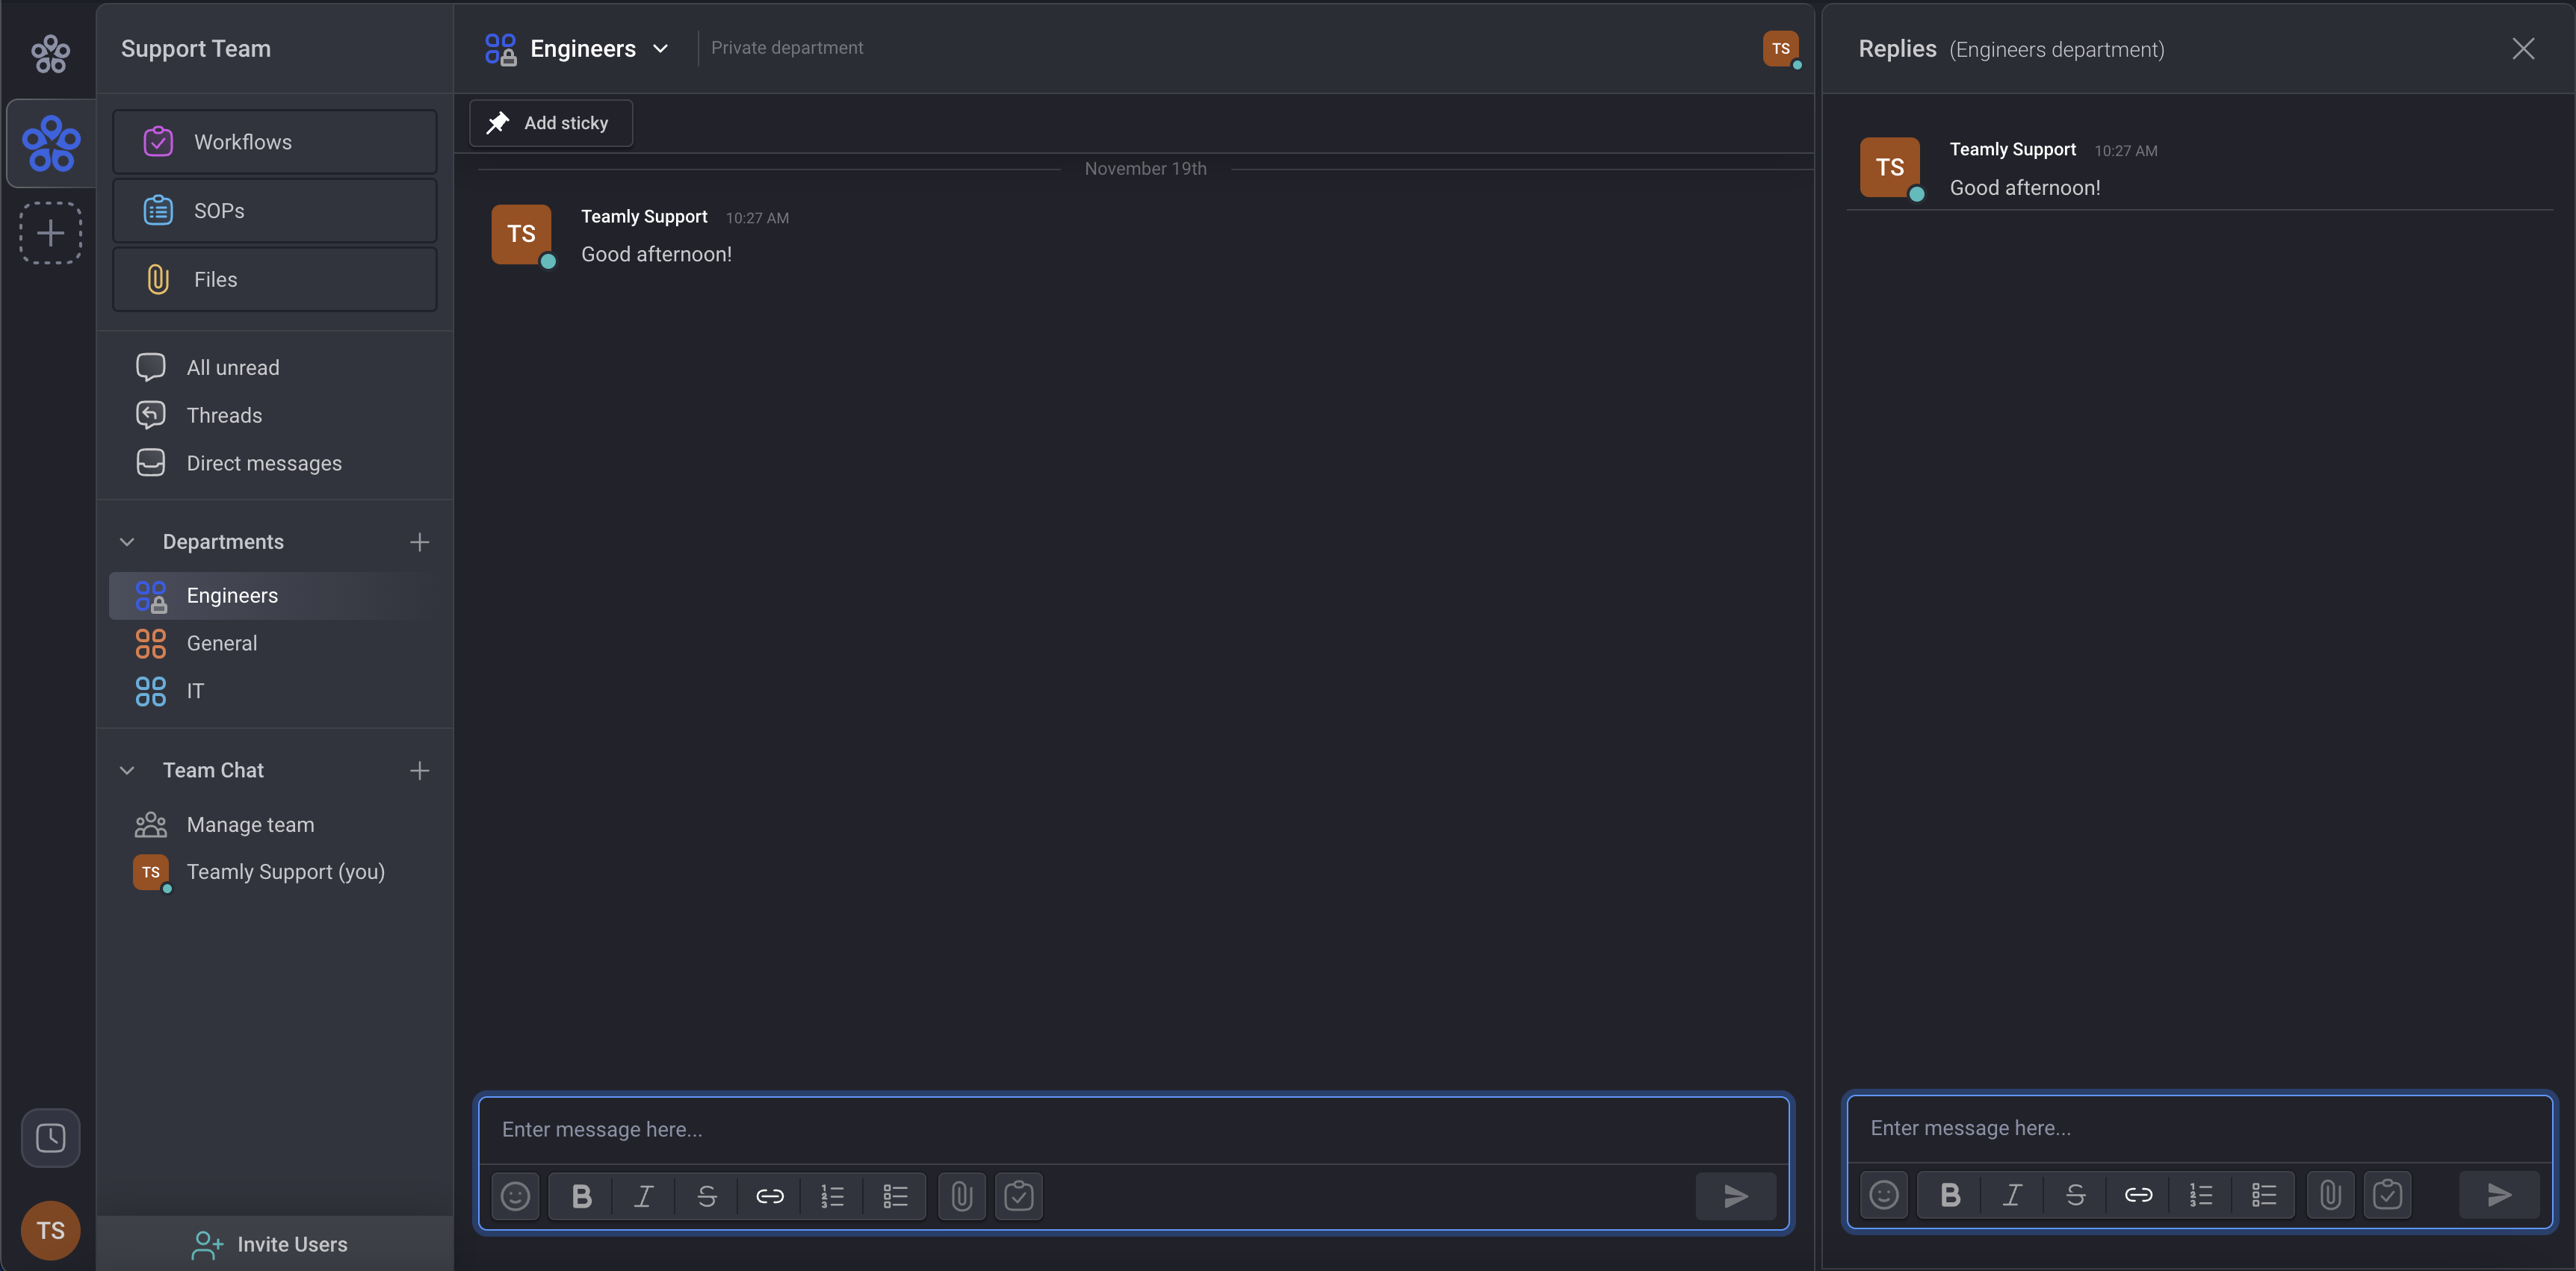Image resolution: width=2576 pixels, height=1271 pixels.
Task: Collapse the Team Chat section
Action: click(x=127, y=771)
